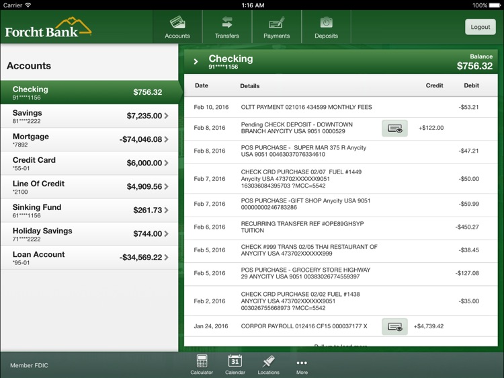
Task: Click the Savings balance $7,235.00
Action: 144,116
